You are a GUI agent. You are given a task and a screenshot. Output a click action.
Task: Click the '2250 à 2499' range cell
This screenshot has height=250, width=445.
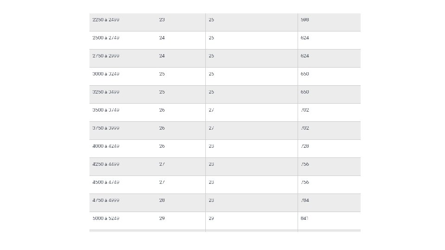(106, 20)
